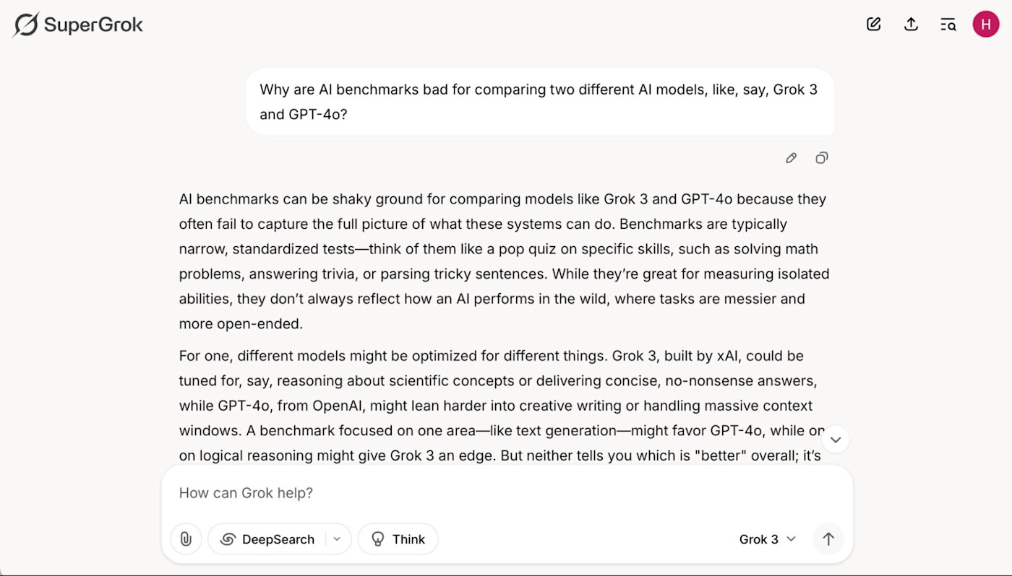
Task: Click the lightbulb icon inside Think
Action: coord(377,539)
